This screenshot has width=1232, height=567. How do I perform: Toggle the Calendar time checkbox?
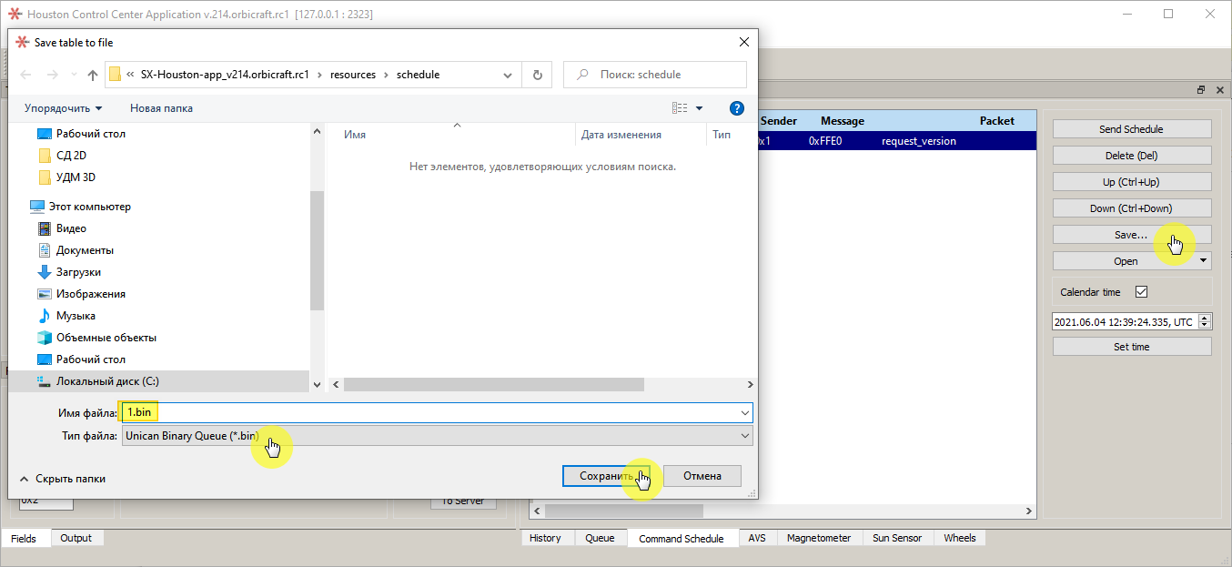(x=1142, y=292)
